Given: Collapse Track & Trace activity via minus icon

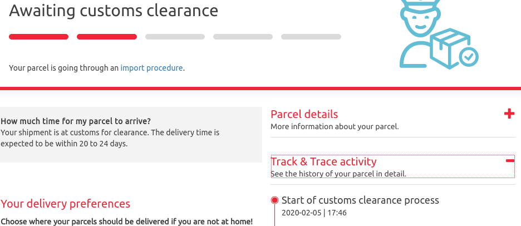Looking at the screenshot, I should 510,161.
